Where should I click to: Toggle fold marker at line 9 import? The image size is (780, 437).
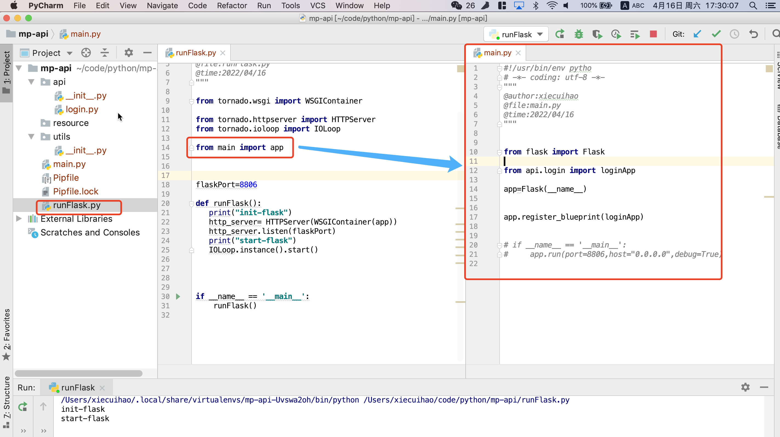(x=191, y=101)
